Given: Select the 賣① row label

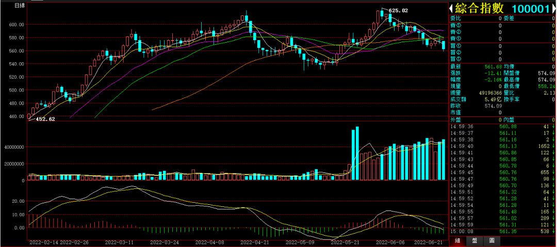Looking at the screenshot, I should [455, 39].
